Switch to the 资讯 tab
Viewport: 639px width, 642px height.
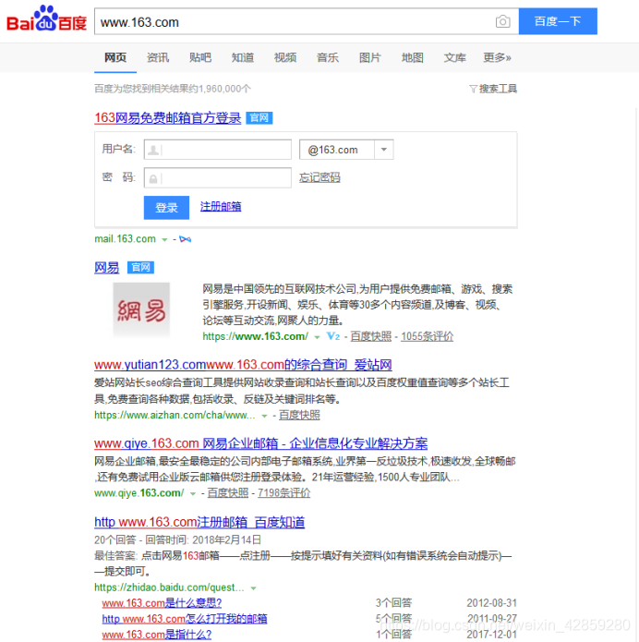tap(158, 57)
